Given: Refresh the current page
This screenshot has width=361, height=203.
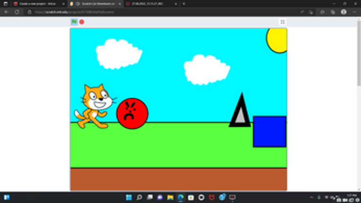Looking at the screenshot, I should [17, 12].
